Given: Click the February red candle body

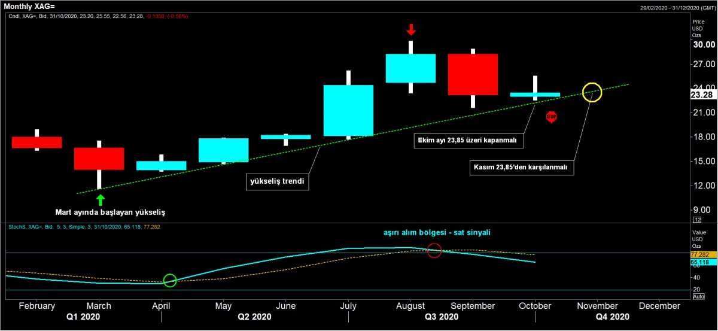Looking at the screenshot, I should 37,142.
